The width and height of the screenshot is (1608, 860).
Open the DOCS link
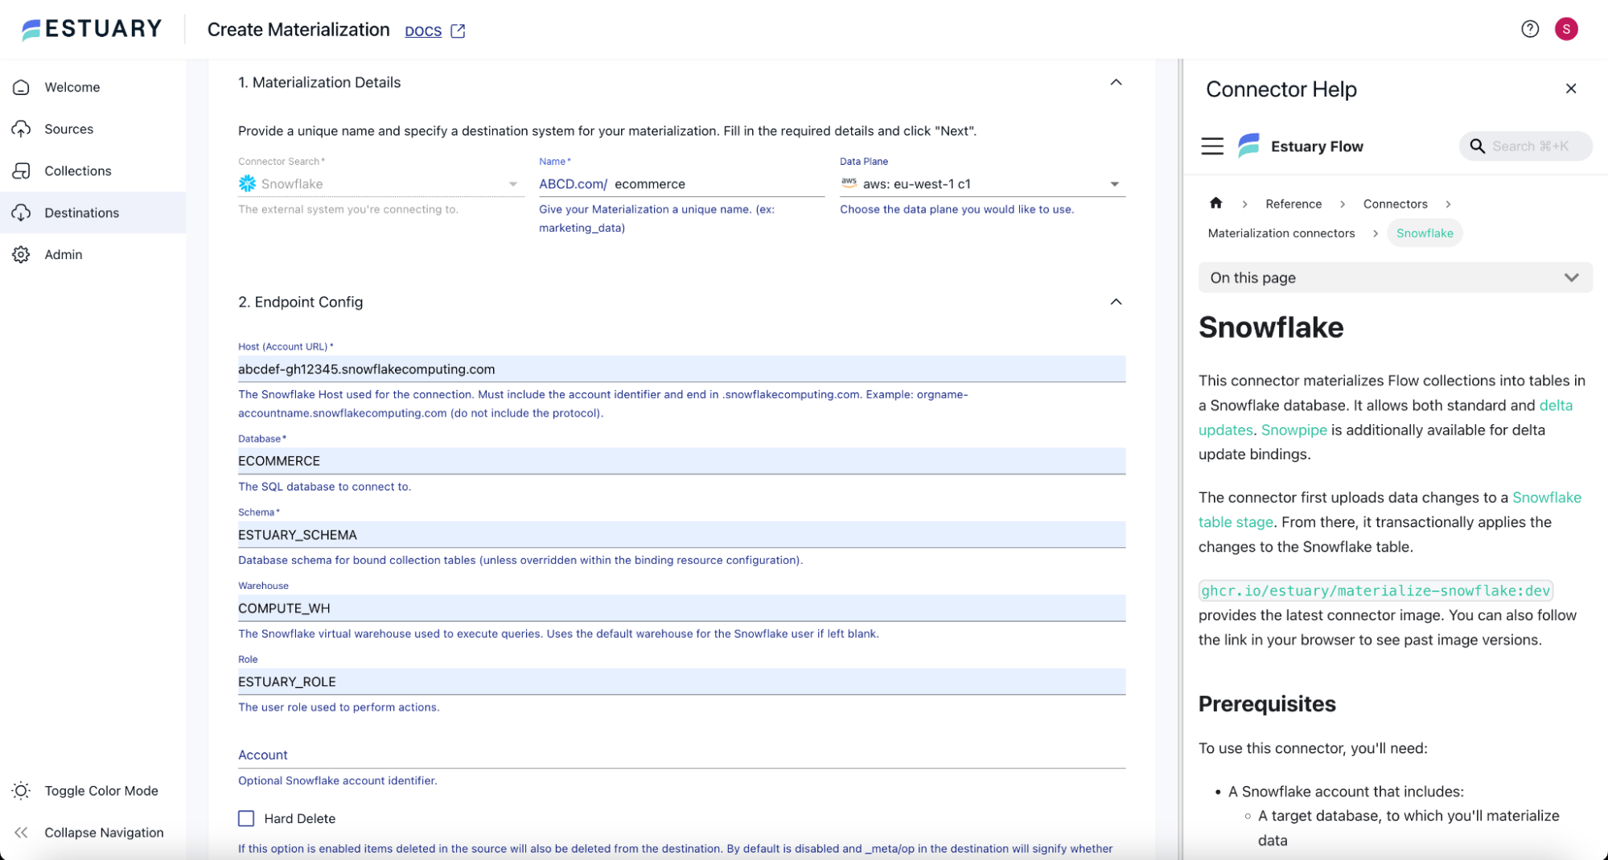pyautogui.click(x=423, y=31)
